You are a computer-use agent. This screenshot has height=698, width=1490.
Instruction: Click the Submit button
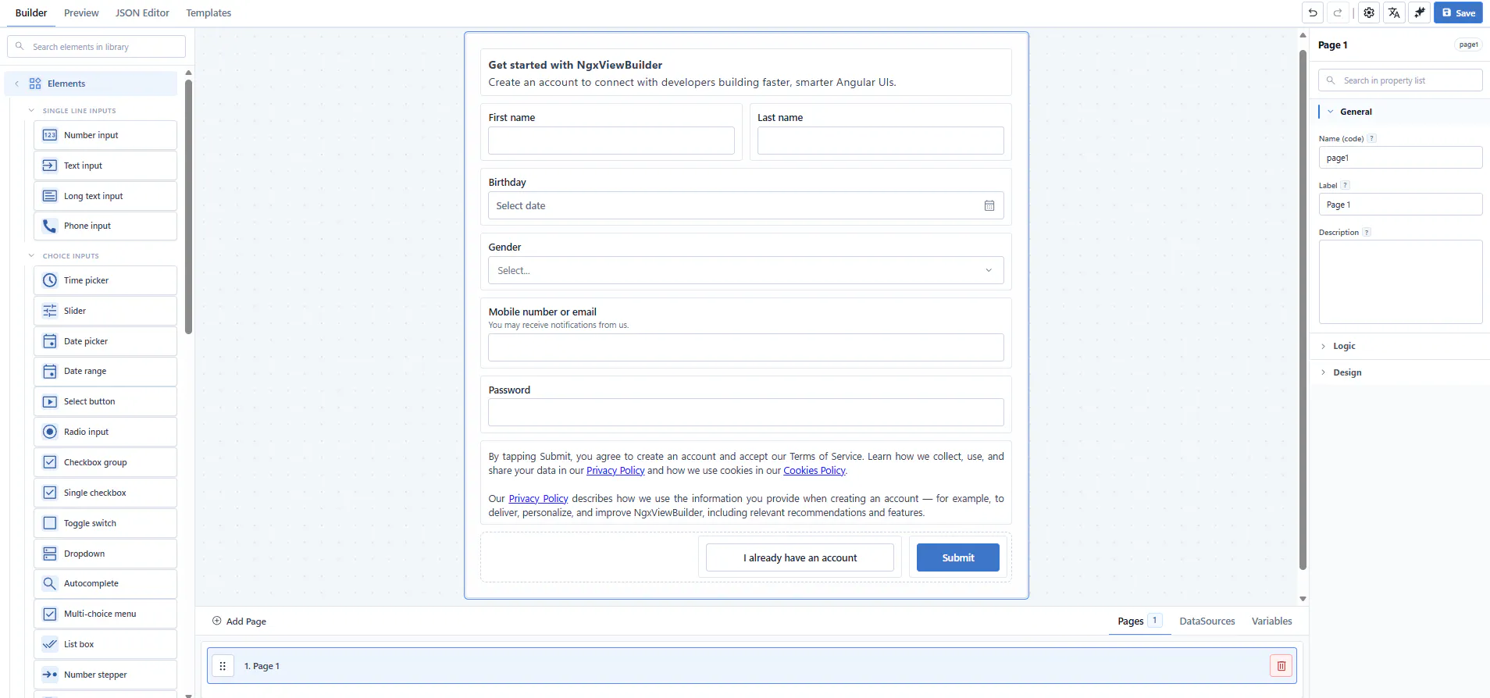(x=957, y=557)
